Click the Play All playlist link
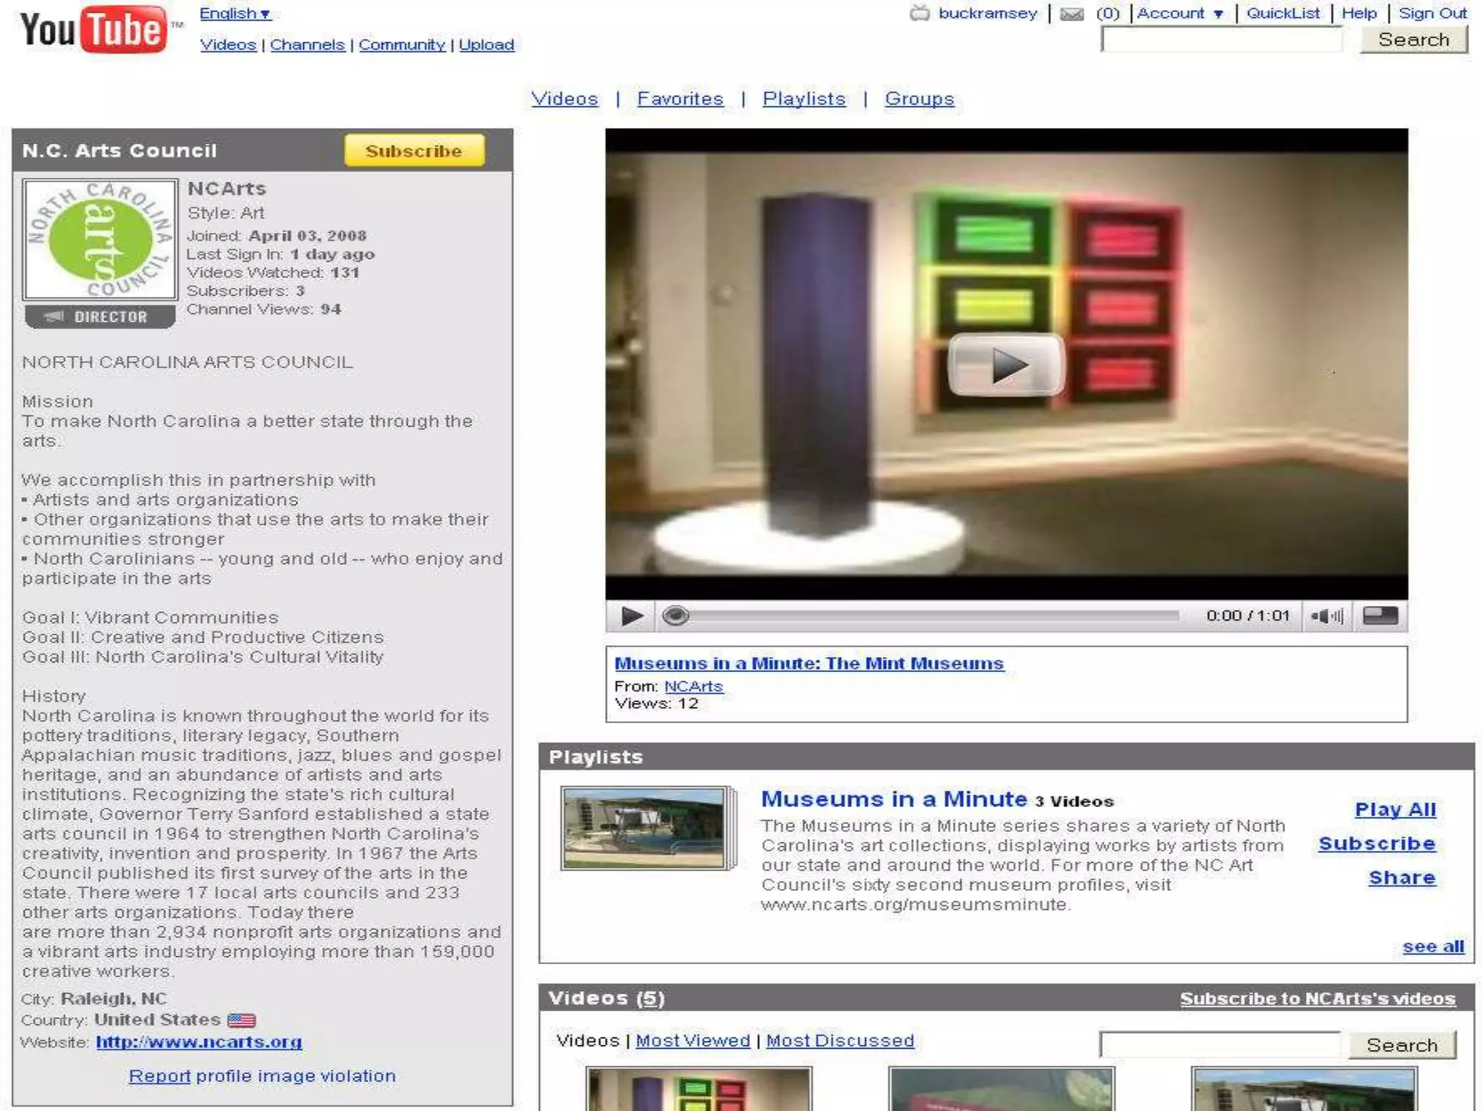Viewport: 1482px width, 1111px height. (x=1394, y=809)
